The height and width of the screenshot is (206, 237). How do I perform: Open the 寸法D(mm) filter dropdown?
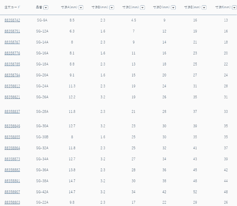click(x=173, y=7)
